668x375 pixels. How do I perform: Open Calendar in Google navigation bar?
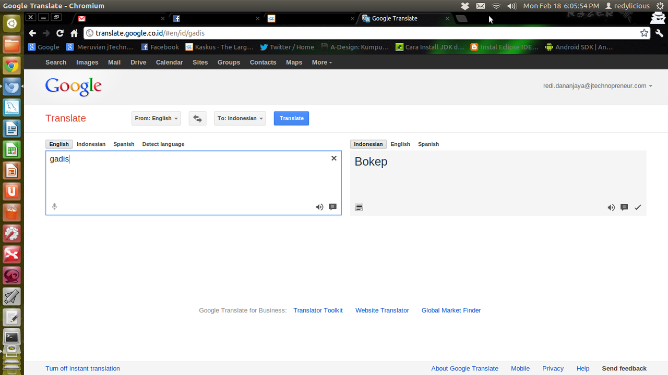click(169, 63)
